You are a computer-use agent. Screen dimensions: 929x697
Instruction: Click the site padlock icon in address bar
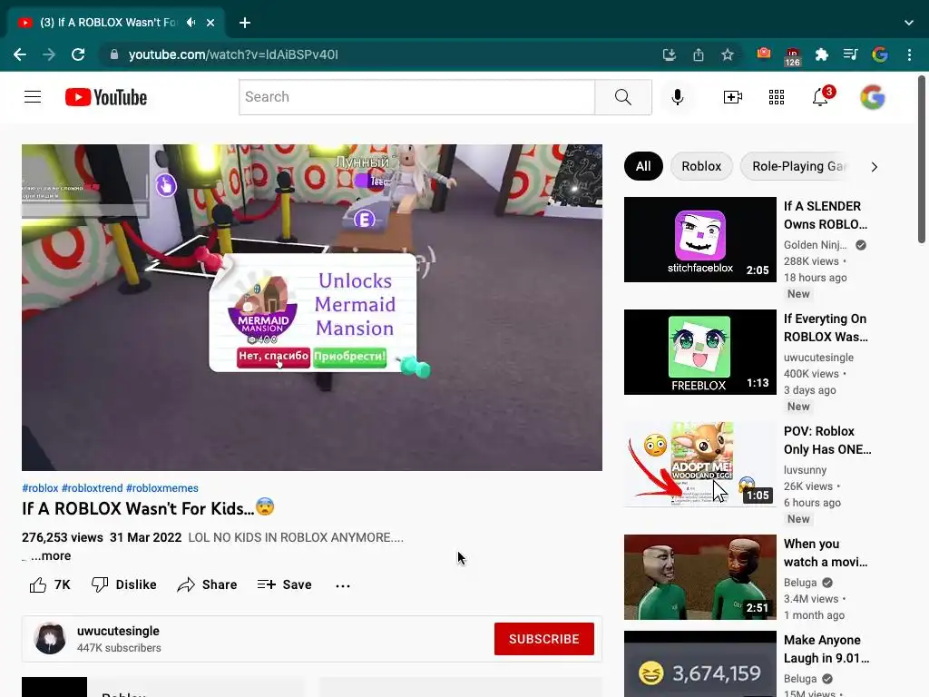(x=114, y=54)
